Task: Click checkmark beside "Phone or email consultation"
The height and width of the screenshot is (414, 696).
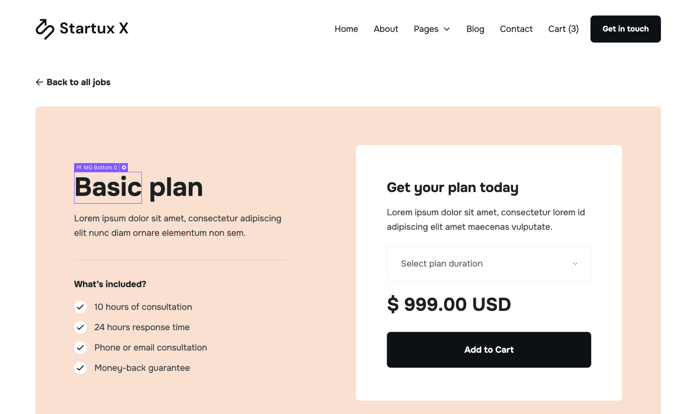Action: click(80, 347)
